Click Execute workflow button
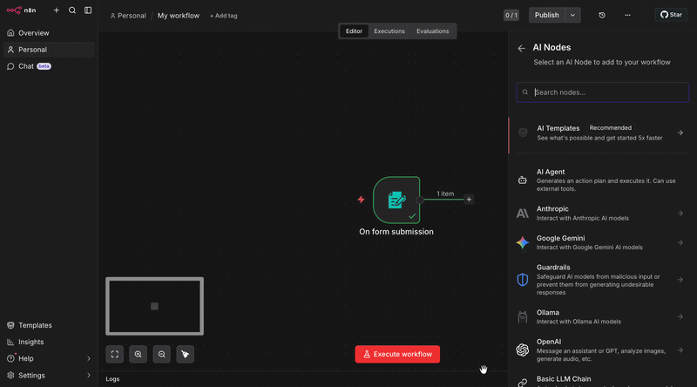 [x=397, y=354]
